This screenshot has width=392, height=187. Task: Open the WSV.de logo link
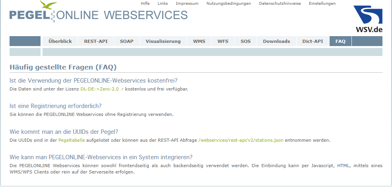coord(368,19)
